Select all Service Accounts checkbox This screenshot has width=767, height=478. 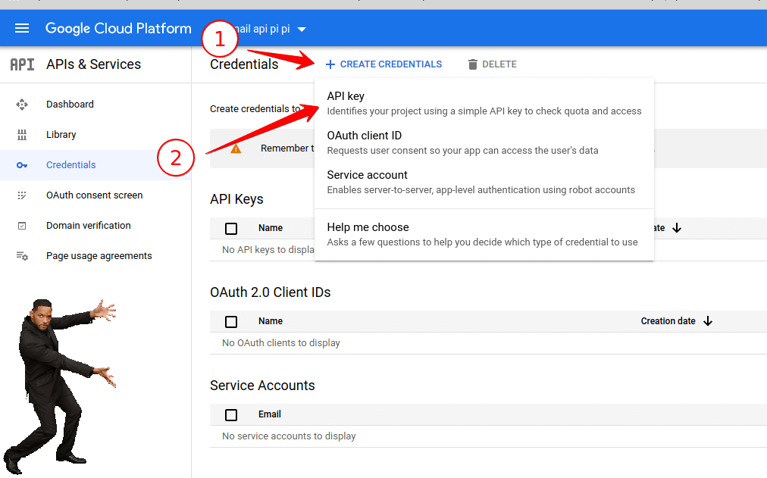(x=231, y=415)
